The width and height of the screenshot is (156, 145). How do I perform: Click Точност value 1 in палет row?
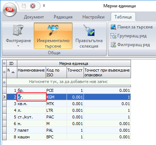click(75, 130)
